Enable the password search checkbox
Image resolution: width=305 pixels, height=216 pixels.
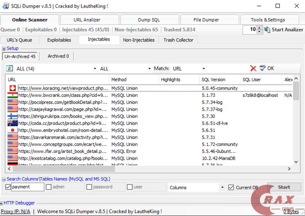pyautogui.click(x=89, y=187)
